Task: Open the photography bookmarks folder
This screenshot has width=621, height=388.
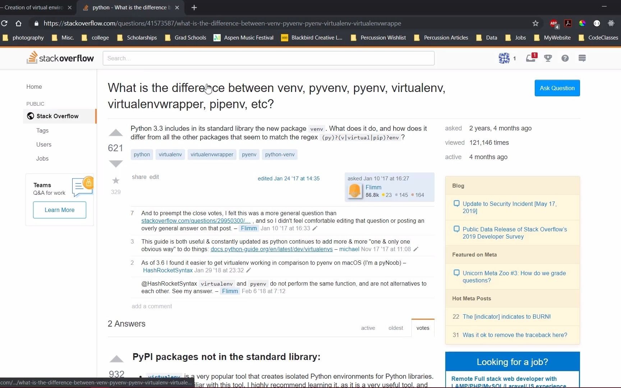Action: tap(23, 38)
